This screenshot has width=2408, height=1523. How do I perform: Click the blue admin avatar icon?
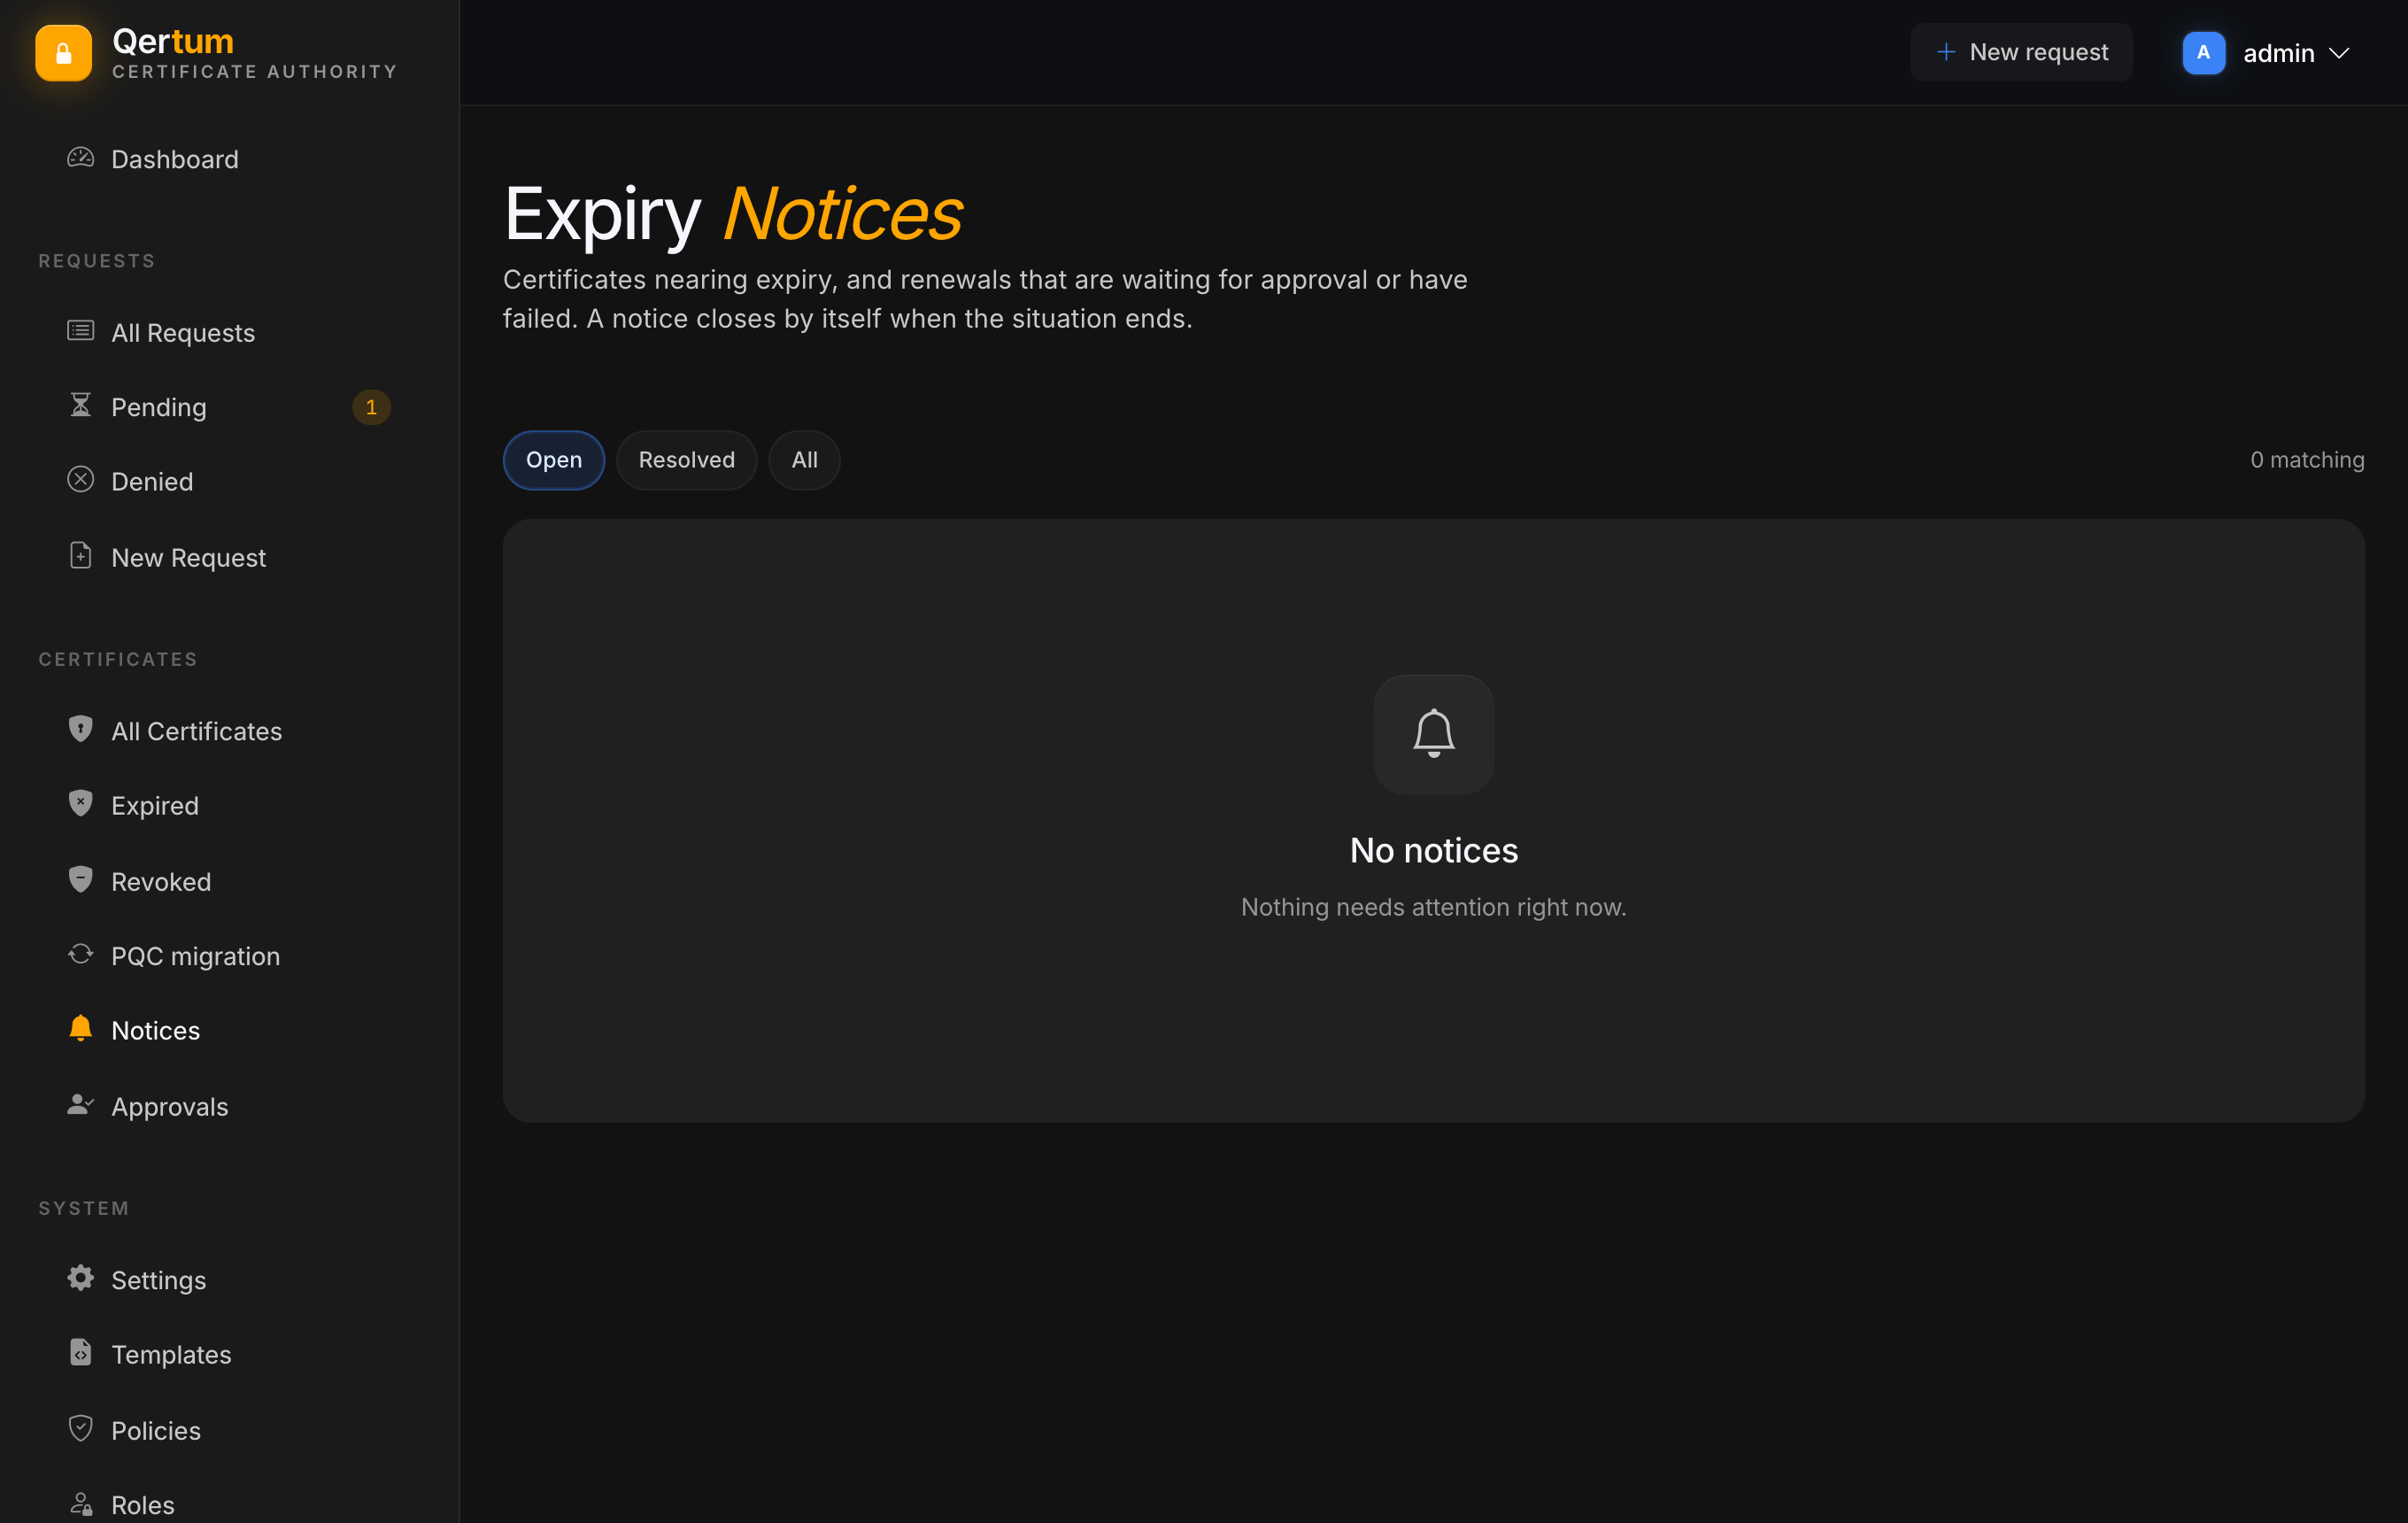coord(2203,53)
